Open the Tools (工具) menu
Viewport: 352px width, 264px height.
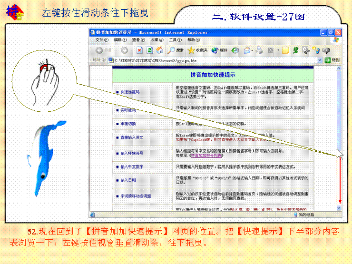pos(175,40)
